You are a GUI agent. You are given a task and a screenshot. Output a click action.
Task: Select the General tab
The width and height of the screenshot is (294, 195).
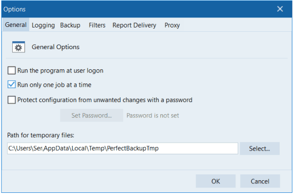coord(16,25)
